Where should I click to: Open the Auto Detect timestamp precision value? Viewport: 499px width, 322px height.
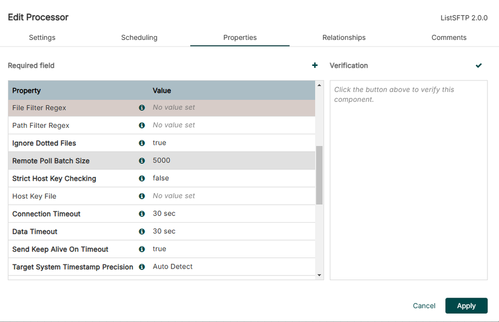[x=173, y=267]
